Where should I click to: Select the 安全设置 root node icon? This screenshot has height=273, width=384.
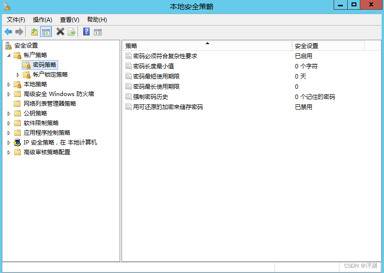(8, 46)
